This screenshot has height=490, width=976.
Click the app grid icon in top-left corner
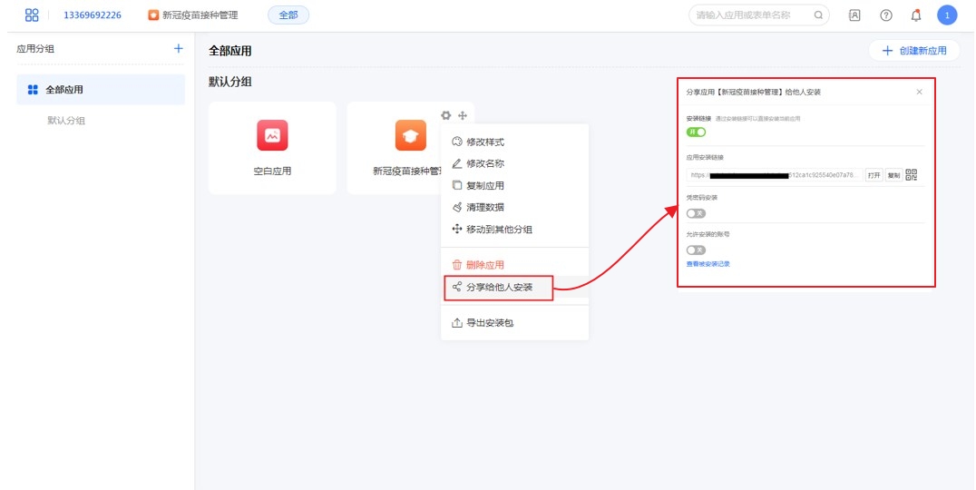pyautogui.click(x=32, y=15)
